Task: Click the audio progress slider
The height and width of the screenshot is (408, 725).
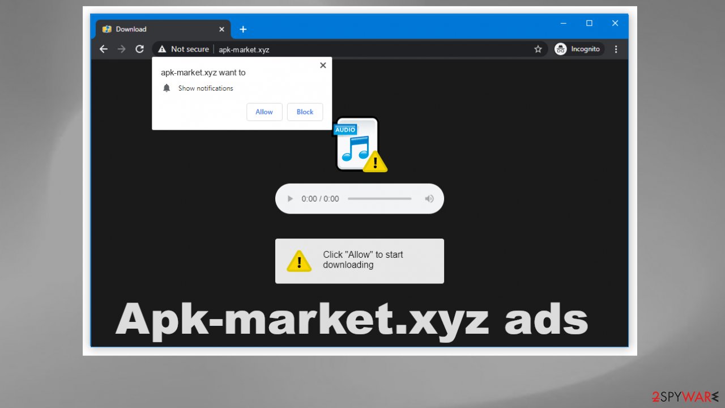Action: 379,198
